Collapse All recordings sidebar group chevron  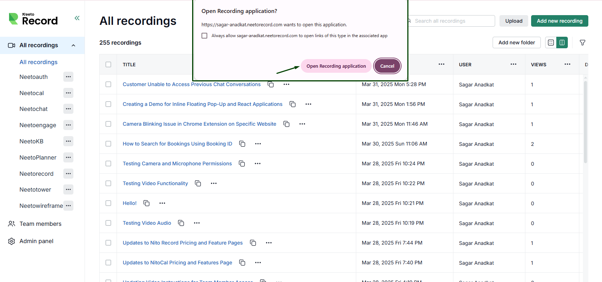point(73,45)
